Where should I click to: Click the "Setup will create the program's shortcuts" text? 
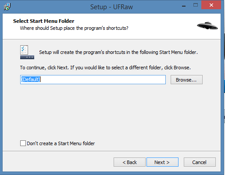coord(118,52)
